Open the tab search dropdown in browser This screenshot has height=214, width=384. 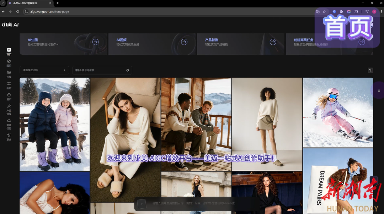[3, 3]
